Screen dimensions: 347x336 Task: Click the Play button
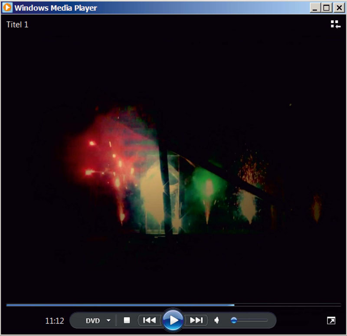(173, 320)
